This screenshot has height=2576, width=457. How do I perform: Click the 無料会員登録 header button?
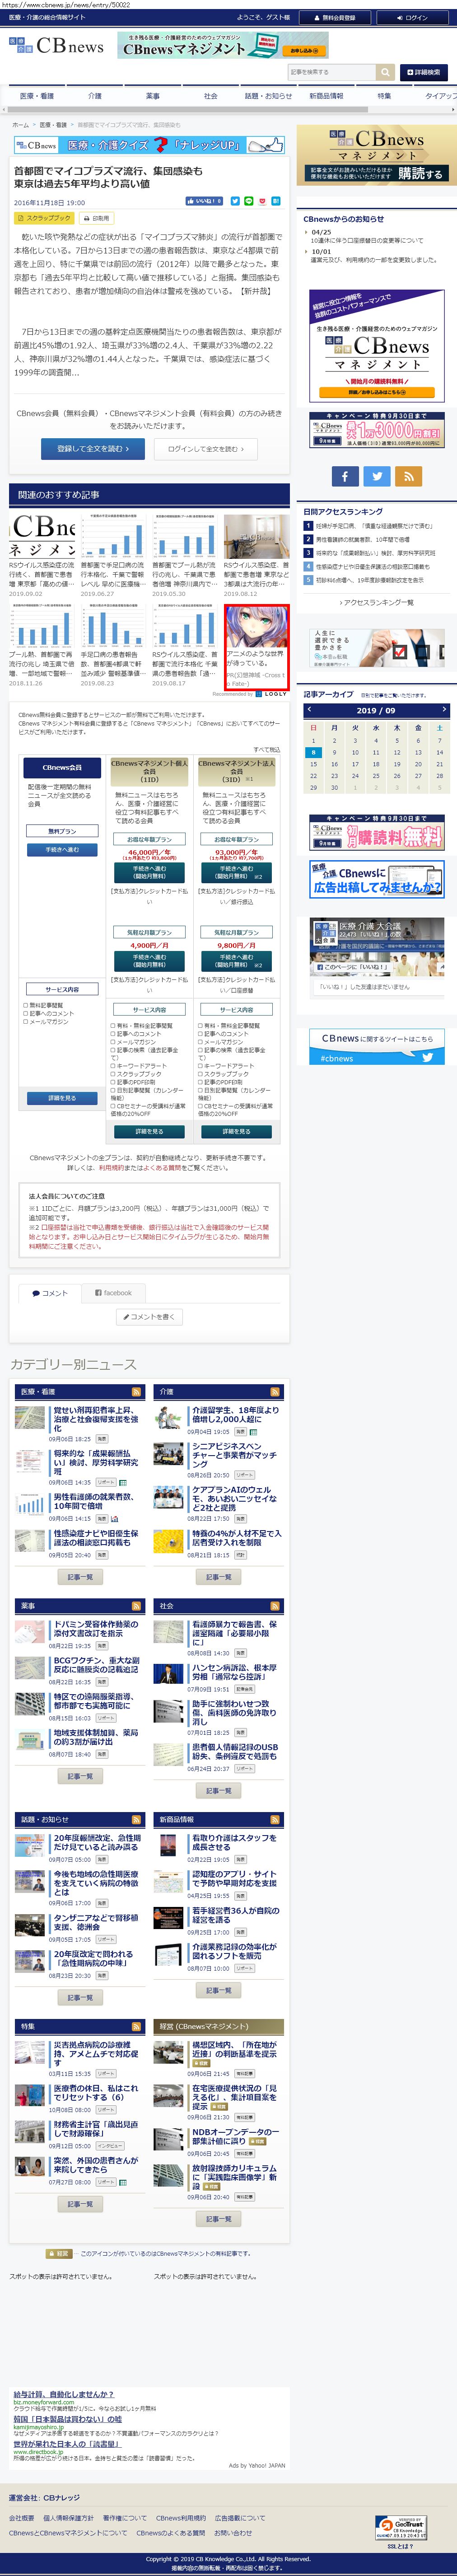point(336,17)
